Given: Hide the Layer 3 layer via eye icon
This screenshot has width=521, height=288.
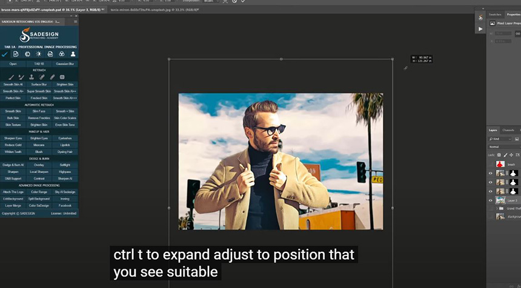Looking at the screenshot, I should pyautogui.click(x=491, y=200).
